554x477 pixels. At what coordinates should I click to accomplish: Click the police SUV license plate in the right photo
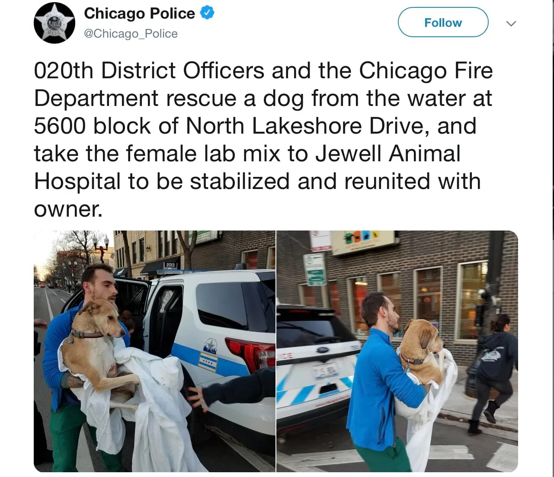coord(326,372)
